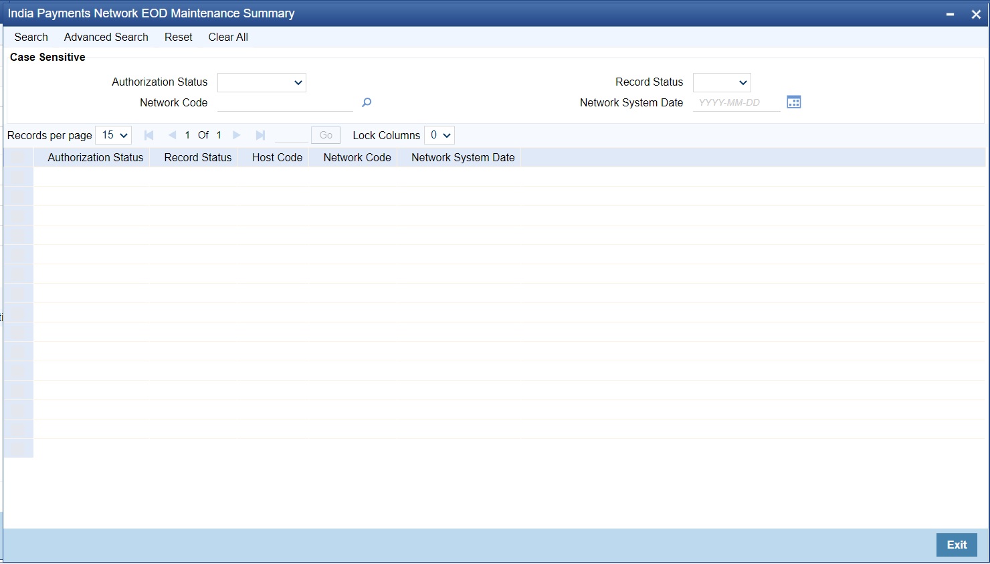Click Search in the menu bar
990x564 pixels.
pos(31,37)
